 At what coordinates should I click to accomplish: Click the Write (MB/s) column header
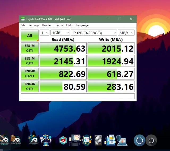tap(111, 40)
